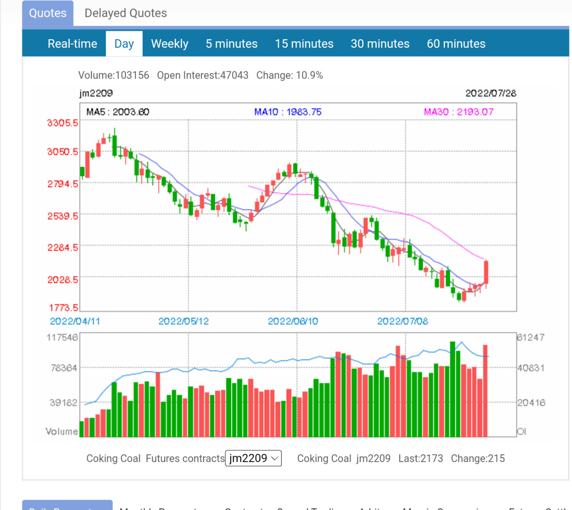Click the 2028.5 price axis label
This screenshot has width=572, height=510.
pos(63,280)
